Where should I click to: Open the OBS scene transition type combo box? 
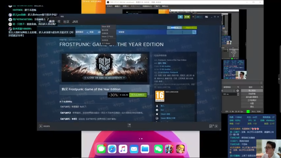[x=229, y=91]
